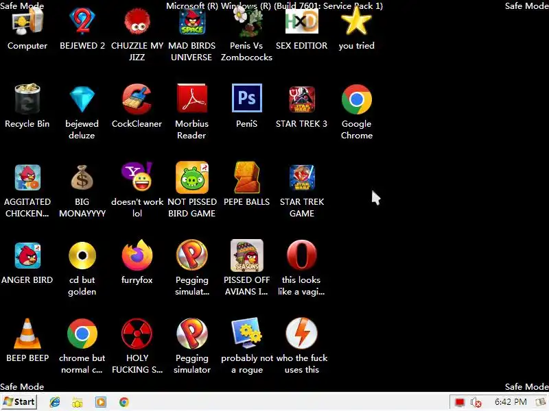Select the Yahoo 'doesn't work lol' icon

click(137, 177)
